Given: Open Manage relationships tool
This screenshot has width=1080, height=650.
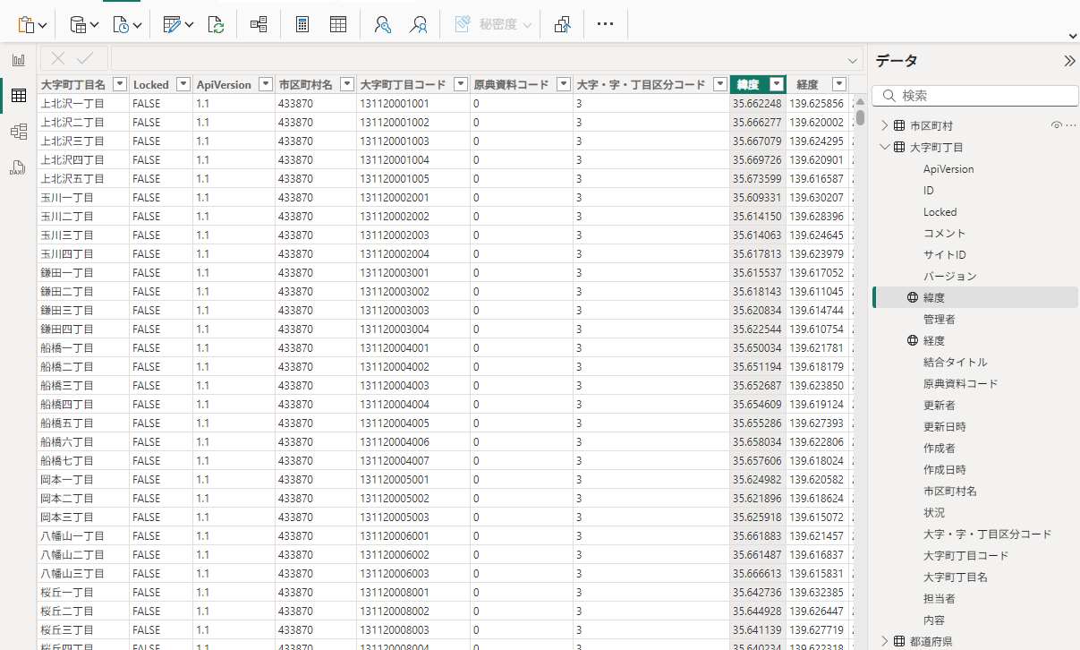Looking at the screenshot, I should (259, 24).
